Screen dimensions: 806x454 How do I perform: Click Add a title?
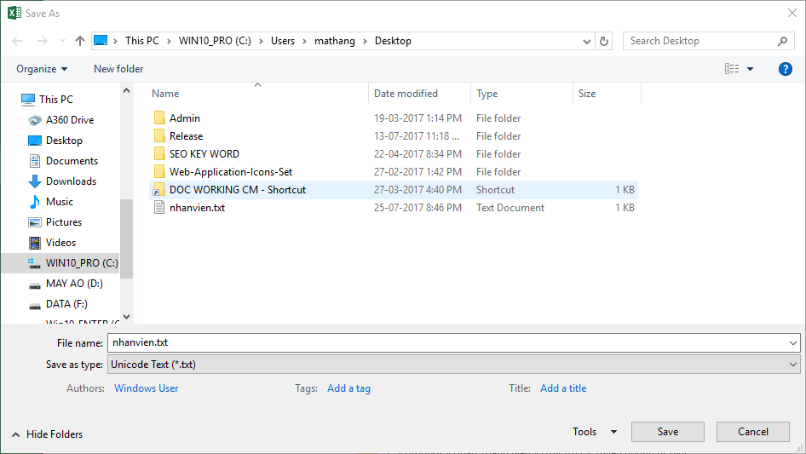563,388
